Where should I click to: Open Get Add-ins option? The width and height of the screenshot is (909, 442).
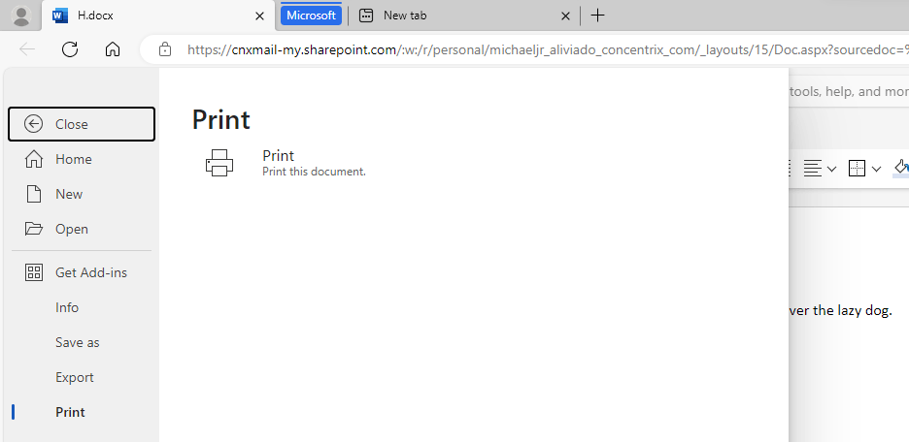coord(82,272)
